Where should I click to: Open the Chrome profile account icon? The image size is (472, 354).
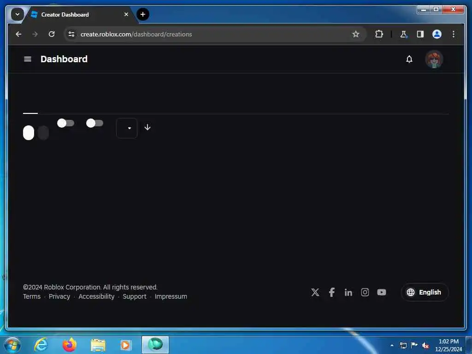pos(437,34)
